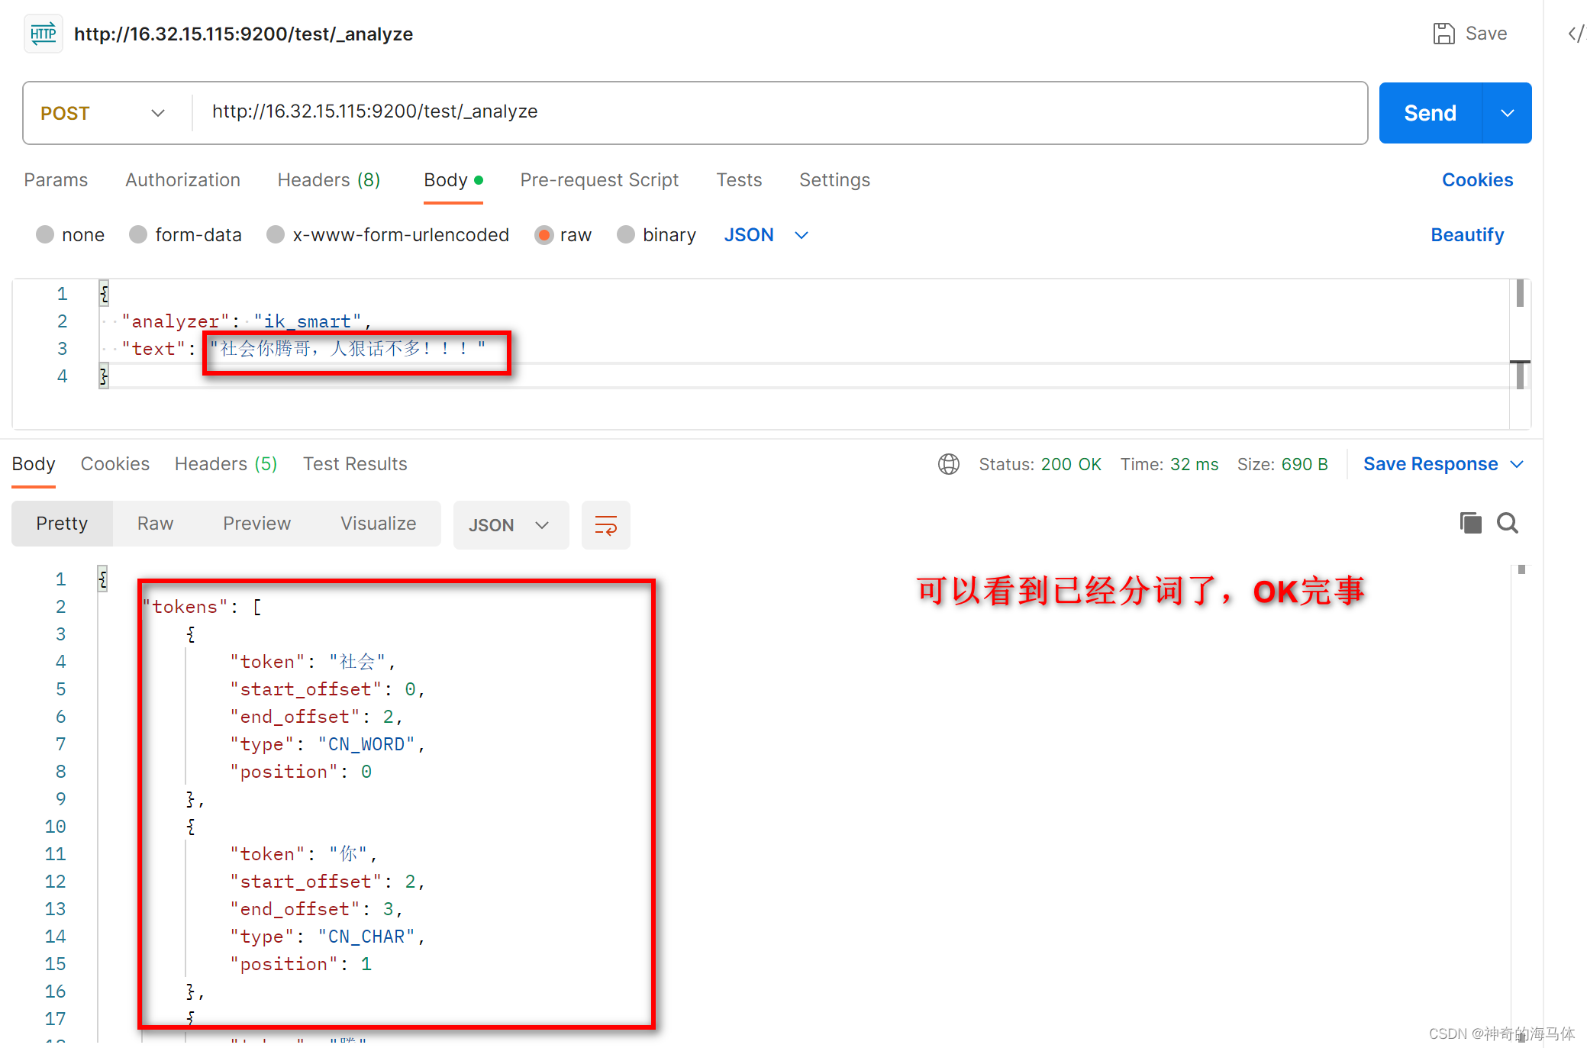Click the token "社会" value
Viewport: 1587px width, 1048px height.
pos(357,662)
